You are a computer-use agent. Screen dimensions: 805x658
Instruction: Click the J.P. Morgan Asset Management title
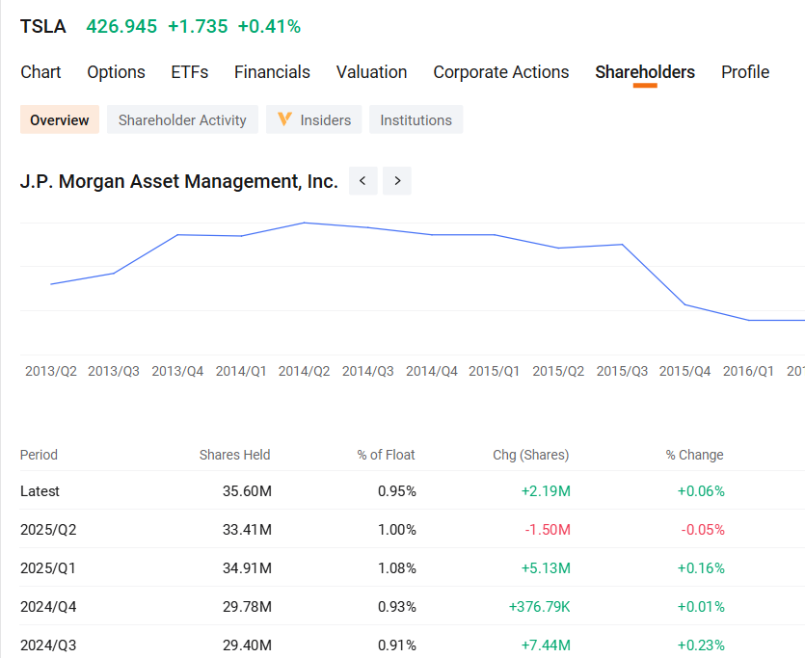coord(178,181)
